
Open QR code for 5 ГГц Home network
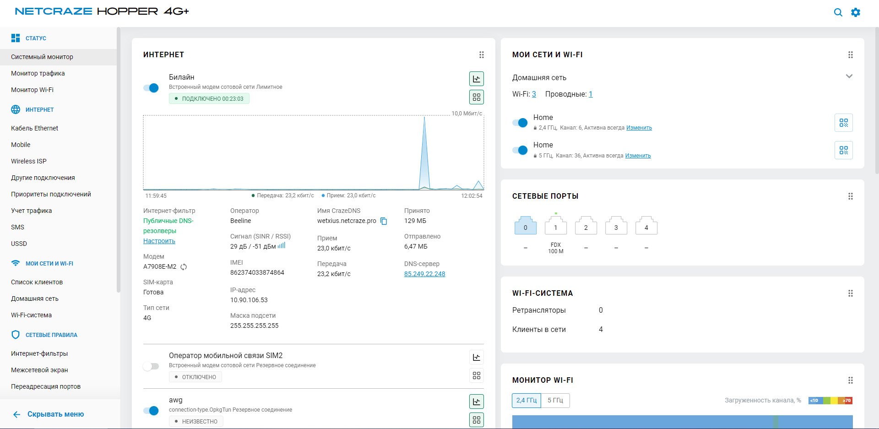843,150
